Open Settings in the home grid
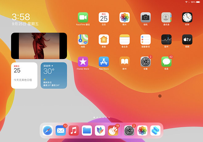This screenshot has width=203, height=142. [146, 62]
